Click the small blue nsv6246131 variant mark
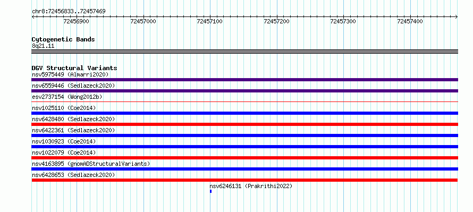The image size is (473, 212). (210, 191)
